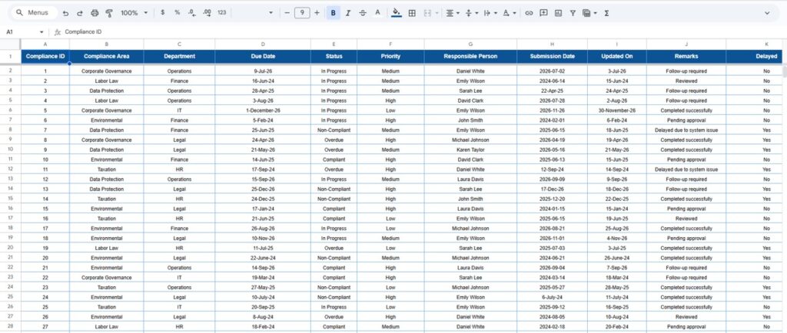Toggle Bold formatting

coord(334,13)
